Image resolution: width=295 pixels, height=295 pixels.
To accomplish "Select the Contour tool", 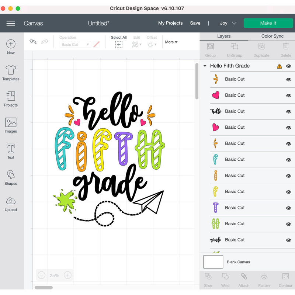I will click(x=285, y=279).
